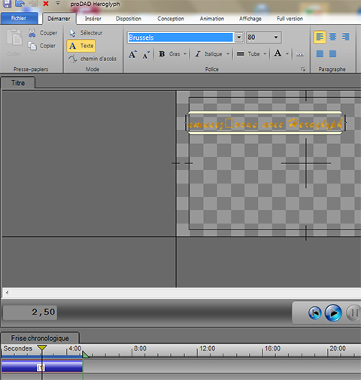The width and height of the screenshot is (361, 380).
Task: Open the font name dropdown arrow
Action: coord(239,38)
